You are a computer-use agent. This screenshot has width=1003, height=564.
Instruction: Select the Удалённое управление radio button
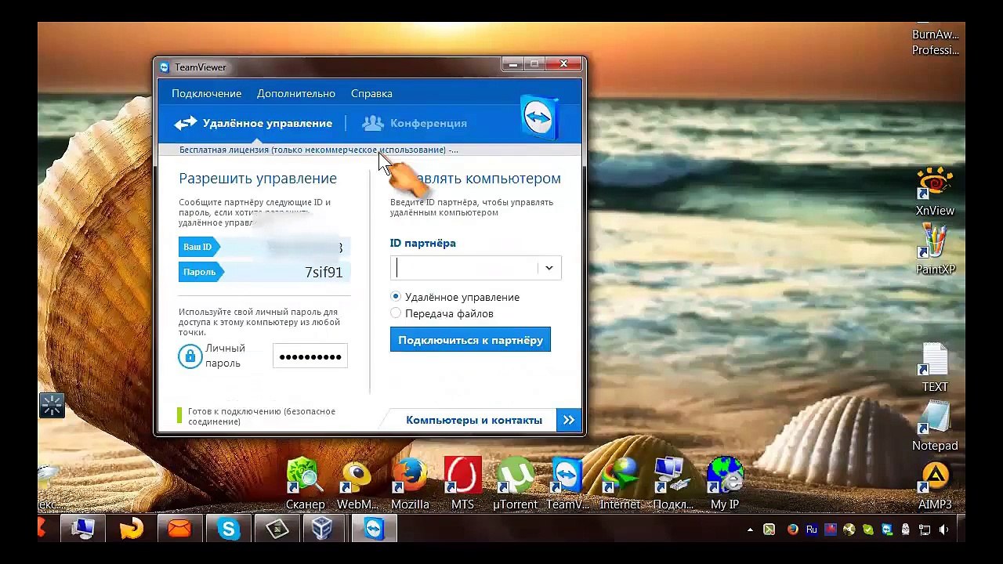[x=396, y=297]
